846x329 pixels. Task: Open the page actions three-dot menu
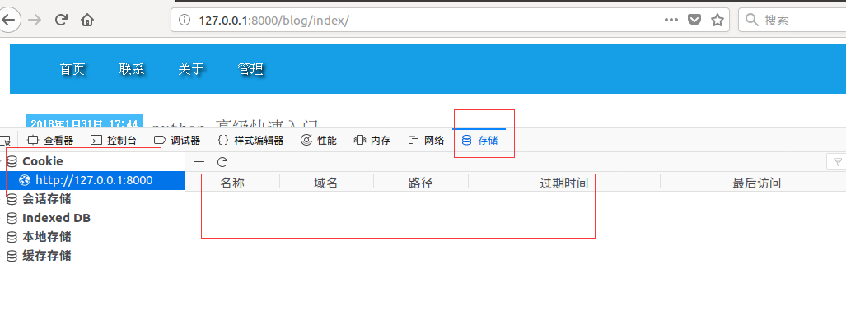pos(672,20)
